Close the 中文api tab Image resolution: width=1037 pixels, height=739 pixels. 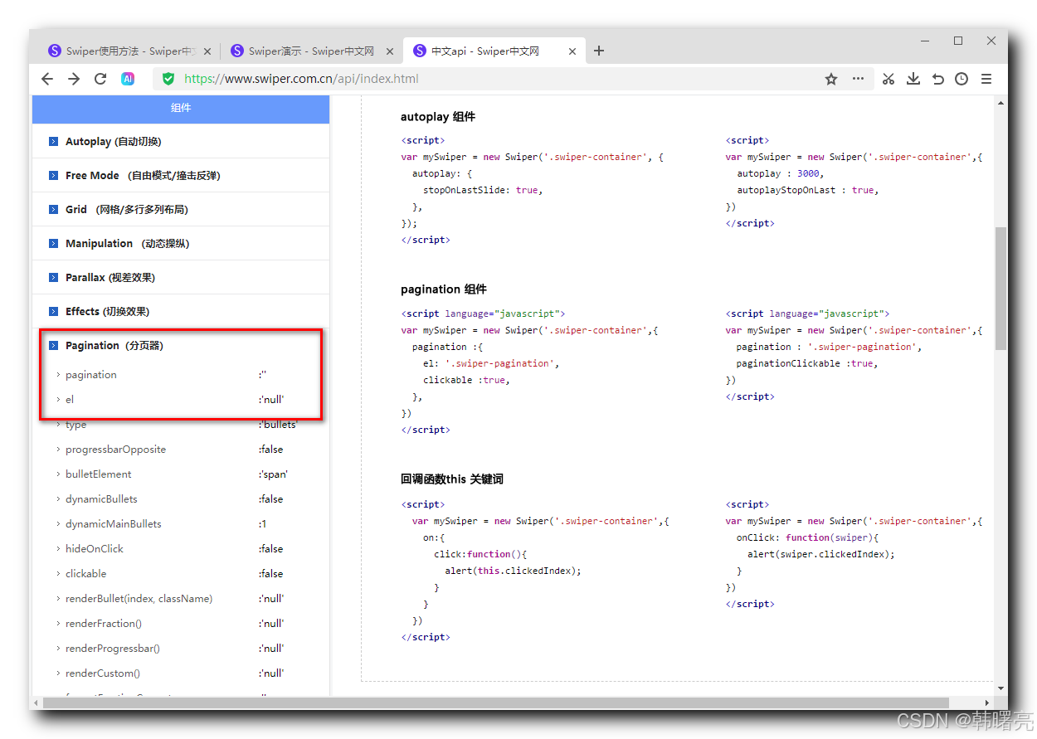(x=572, y=51)
